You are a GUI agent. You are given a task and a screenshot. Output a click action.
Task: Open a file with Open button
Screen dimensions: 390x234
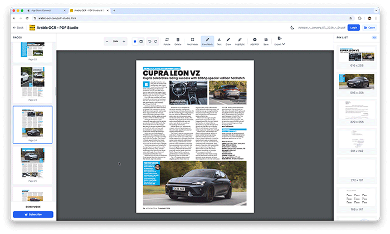click(x=369, y=28)
